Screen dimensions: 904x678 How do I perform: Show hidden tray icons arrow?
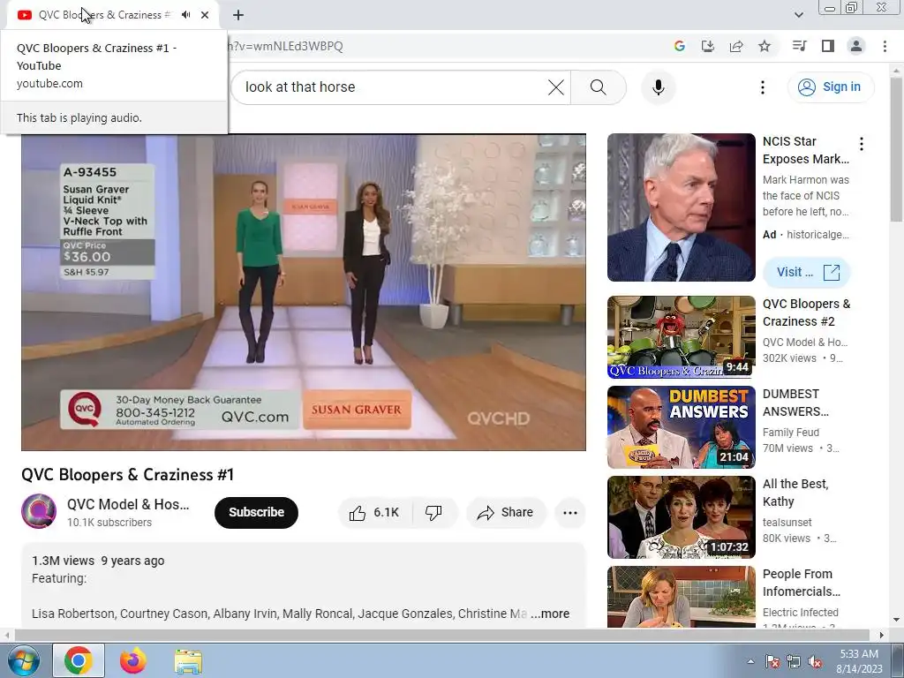point(750,661)
